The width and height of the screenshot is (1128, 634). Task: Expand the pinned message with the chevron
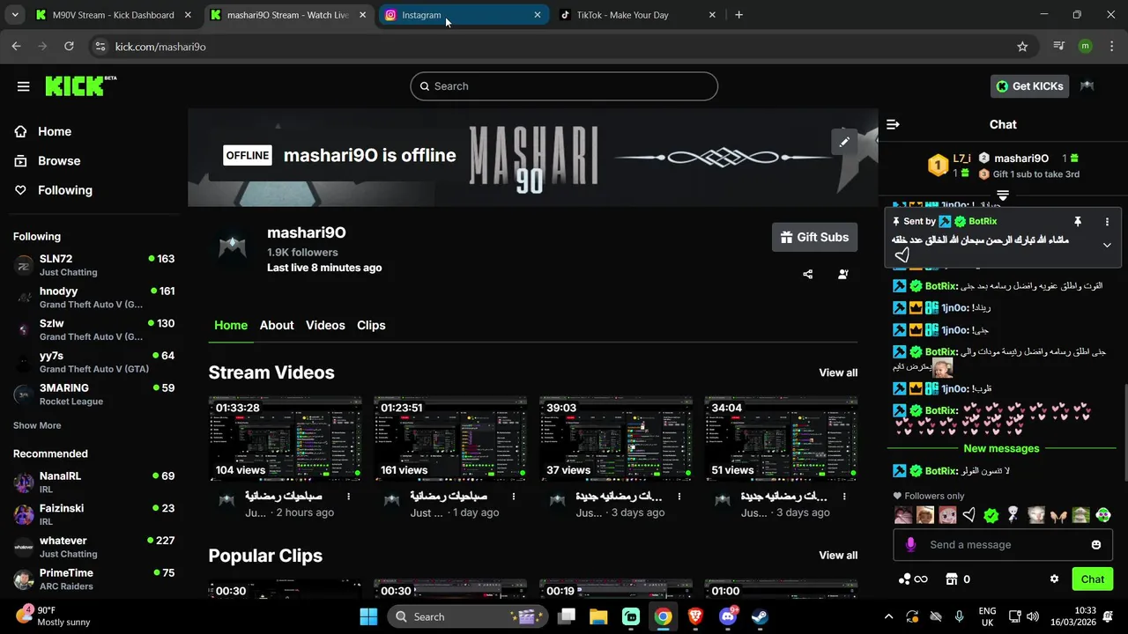(x=1107, y=246)
